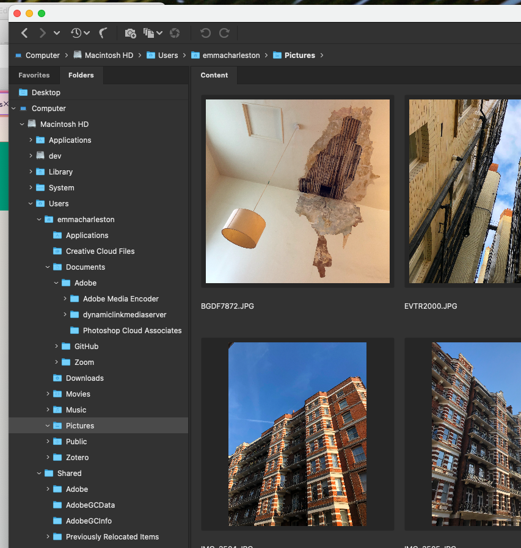The image size is (521, 548).
Task: Expand the Movies folder
Action: [48, 394]
